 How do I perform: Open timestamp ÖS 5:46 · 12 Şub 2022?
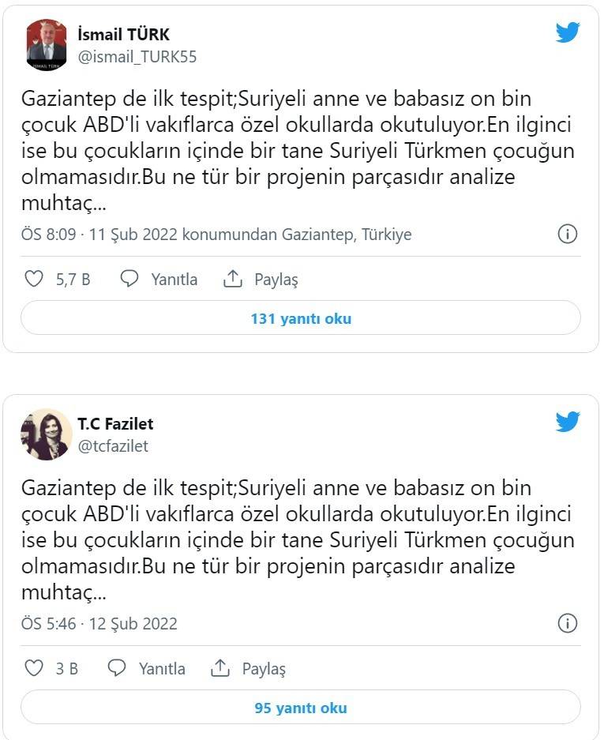[99, 623]
